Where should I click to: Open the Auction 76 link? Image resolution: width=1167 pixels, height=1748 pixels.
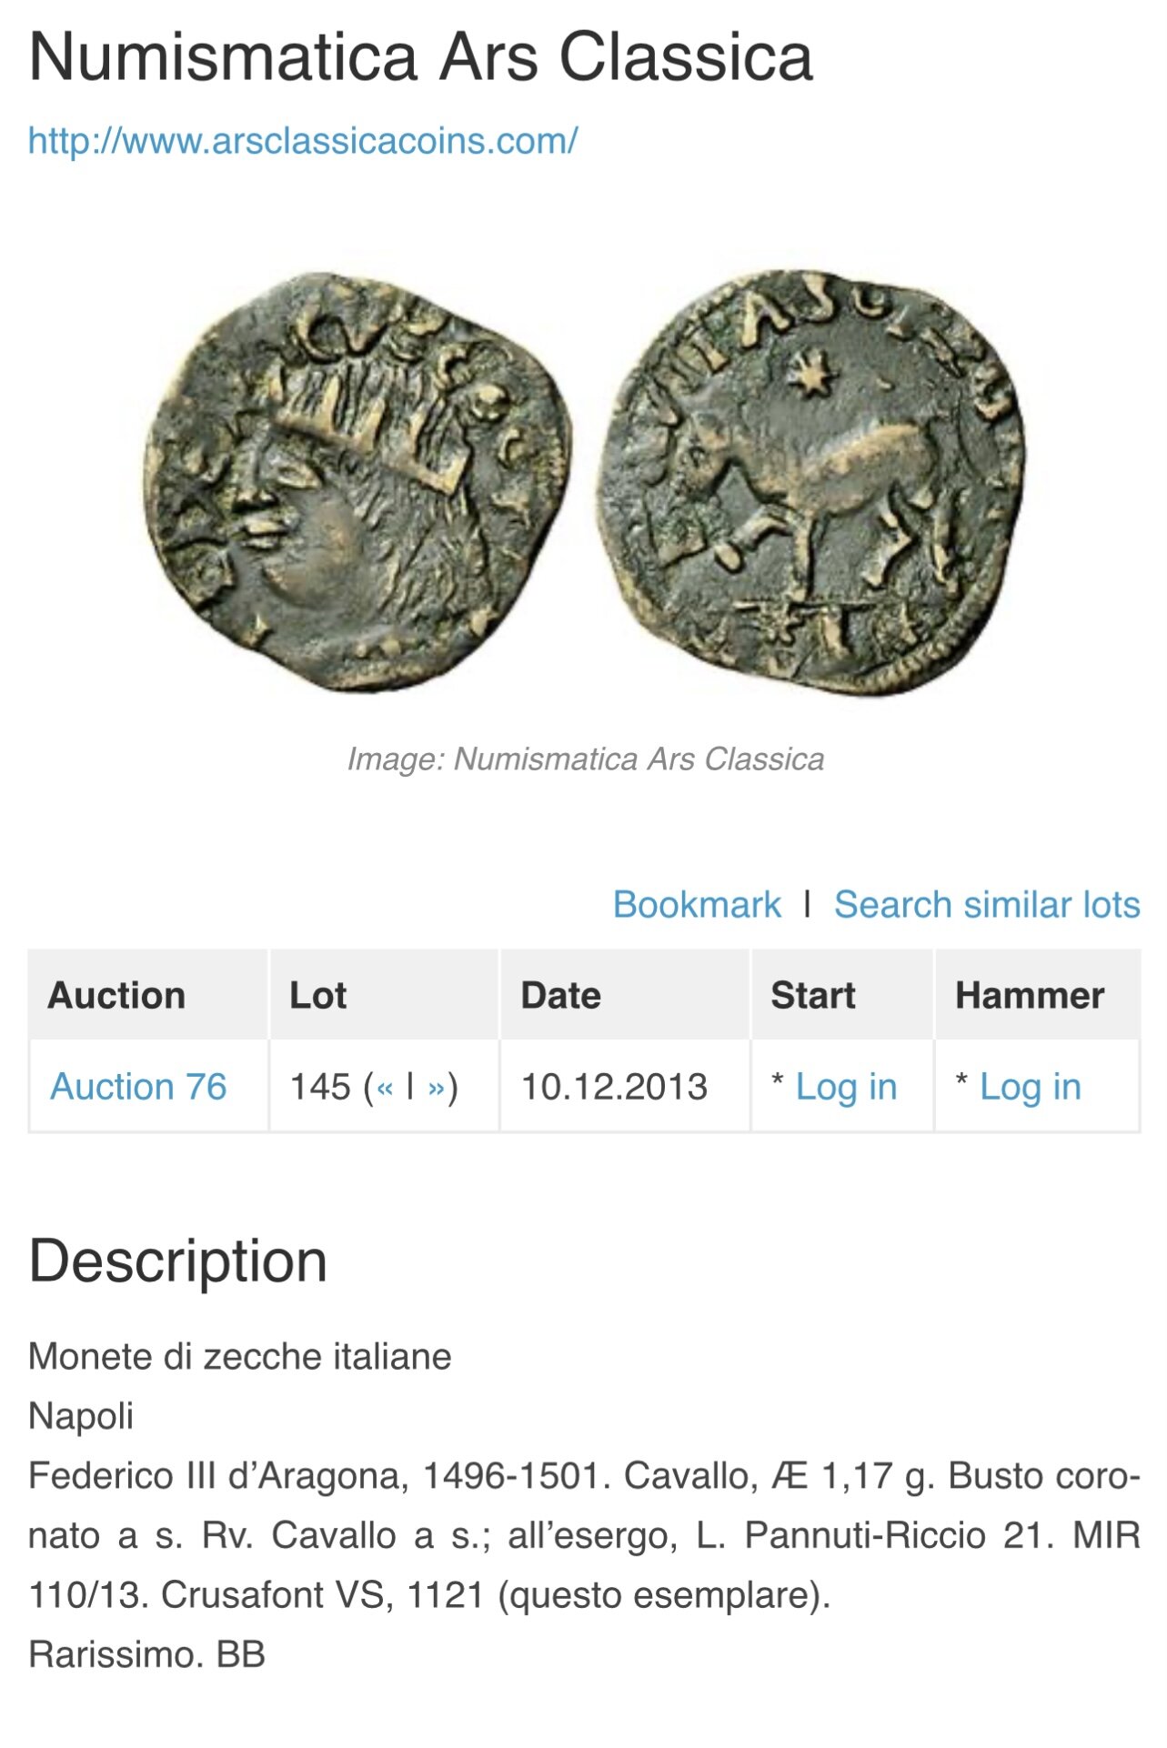coord(138,1087)
